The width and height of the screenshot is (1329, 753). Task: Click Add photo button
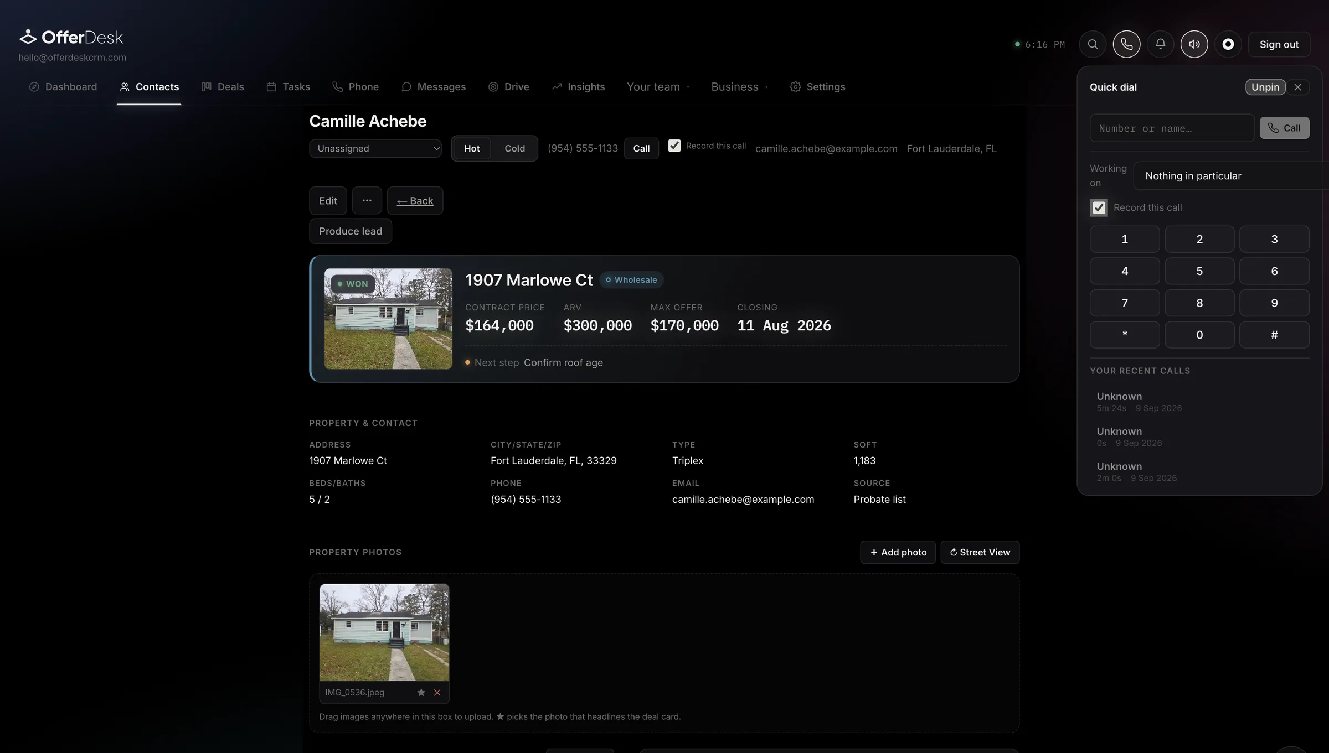(898, 552)
